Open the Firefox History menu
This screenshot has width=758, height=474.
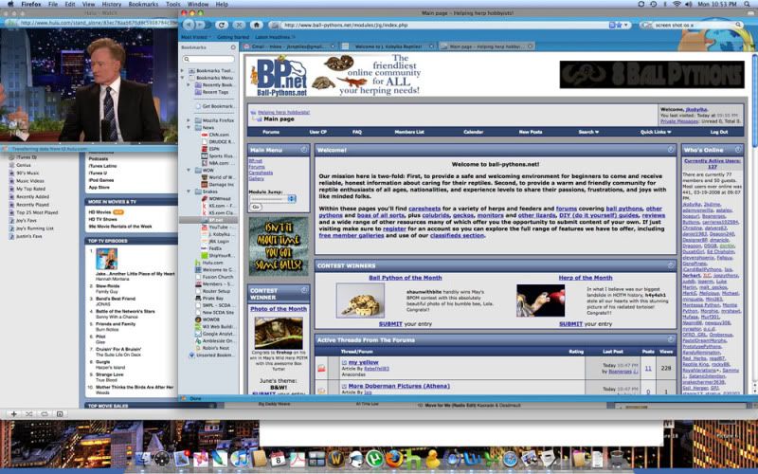tap(111, 4)
